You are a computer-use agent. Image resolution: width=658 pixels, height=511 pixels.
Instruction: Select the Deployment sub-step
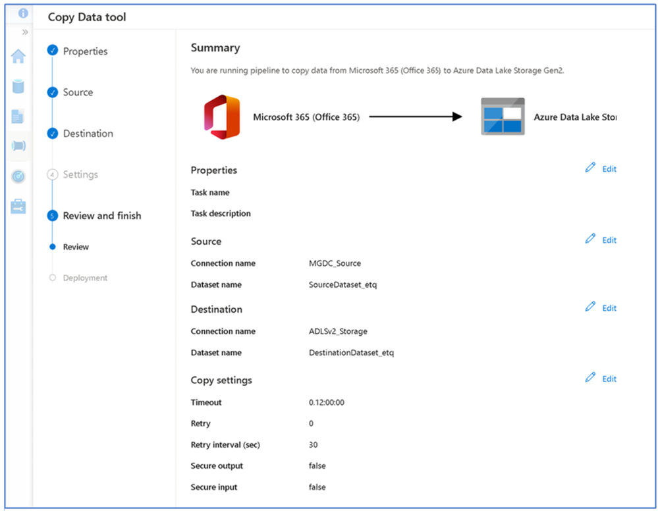click(85, 278)
